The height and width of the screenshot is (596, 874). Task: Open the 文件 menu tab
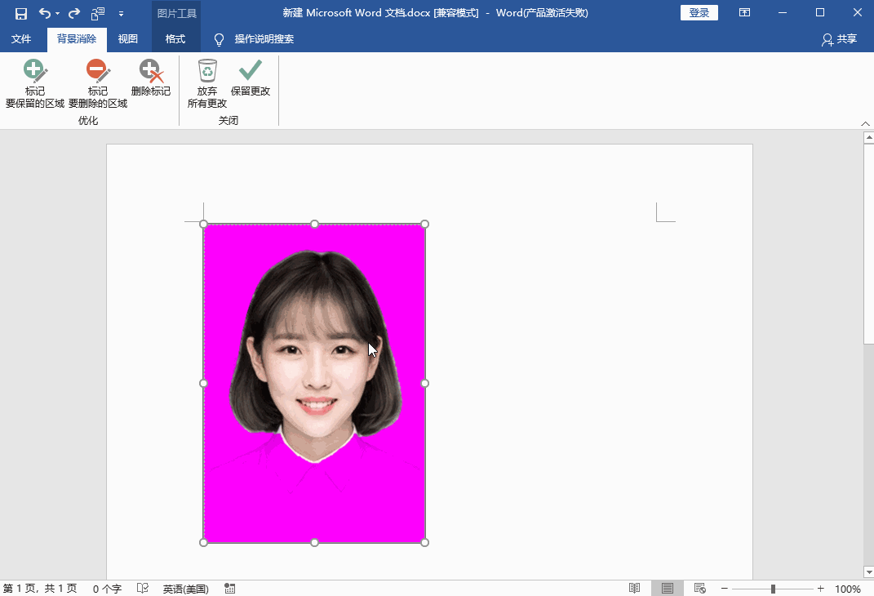21,39
